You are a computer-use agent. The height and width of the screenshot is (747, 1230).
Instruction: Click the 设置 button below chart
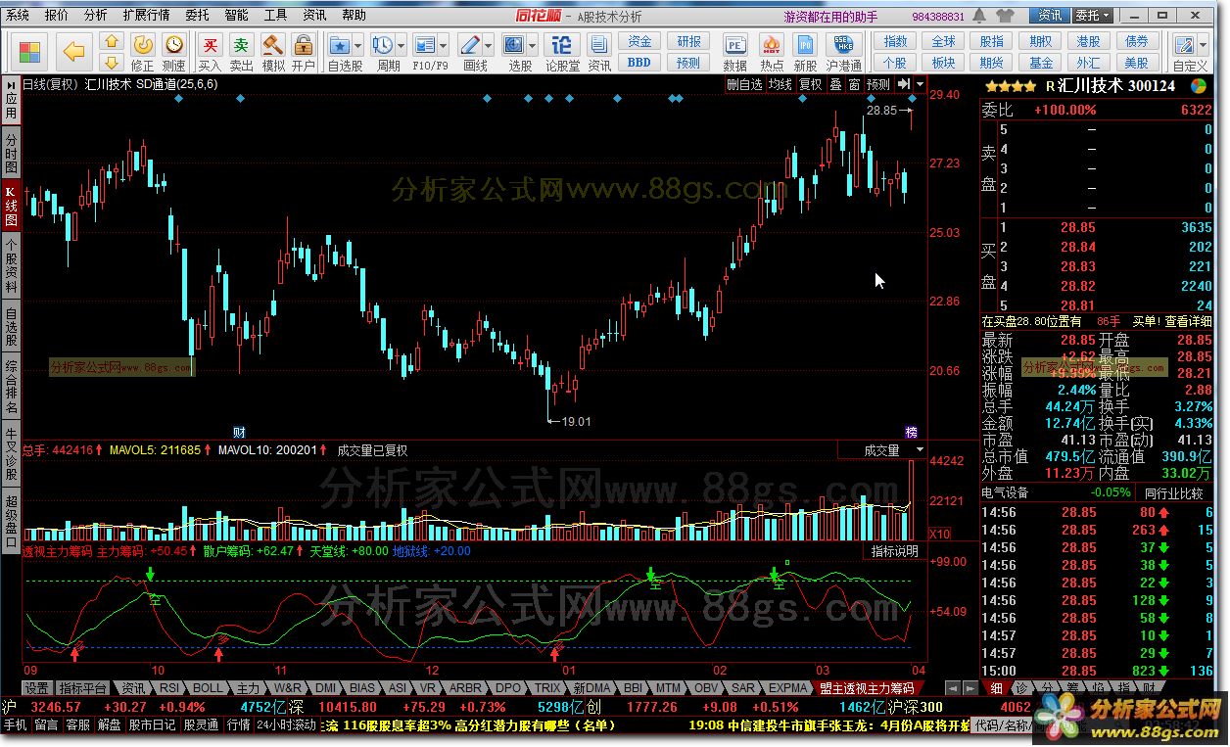[x=36, y=688]
